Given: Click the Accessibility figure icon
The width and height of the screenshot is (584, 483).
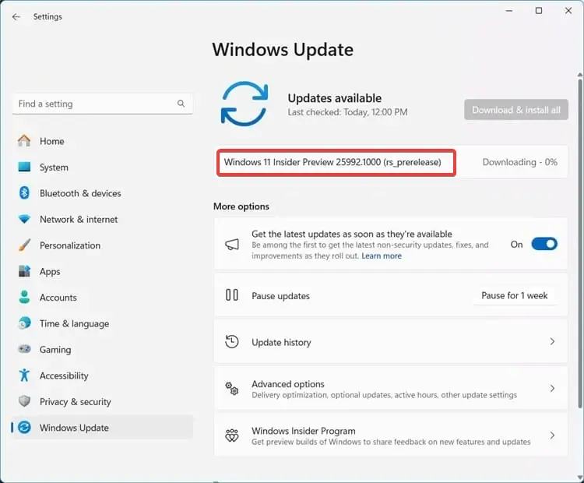Looking at the screenshot, I should point(24,375).
